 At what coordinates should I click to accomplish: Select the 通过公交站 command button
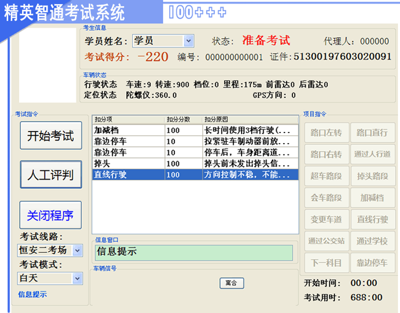click(x=326, y=241)
